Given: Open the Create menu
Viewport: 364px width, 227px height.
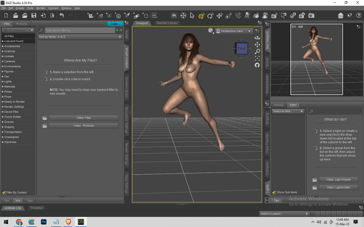Looking at the screenshot, I should point(20,8).
